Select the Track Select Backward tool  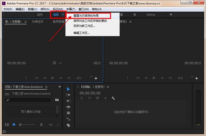(x=68, y=101)
